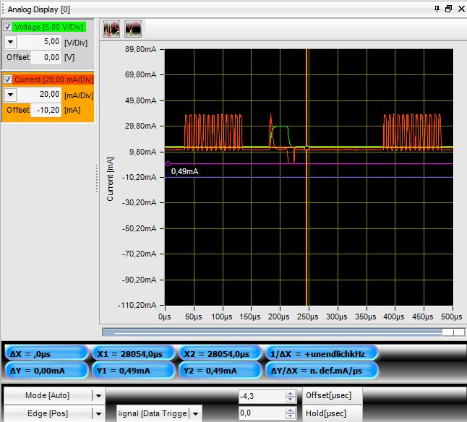Pin the Analog Display panel
Viewport: 467px width, 422px height.
tap(437, 9)
